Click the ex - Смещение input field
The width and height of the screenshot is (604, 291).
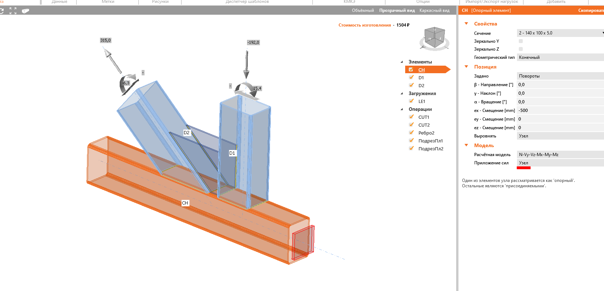coord(560,111)
